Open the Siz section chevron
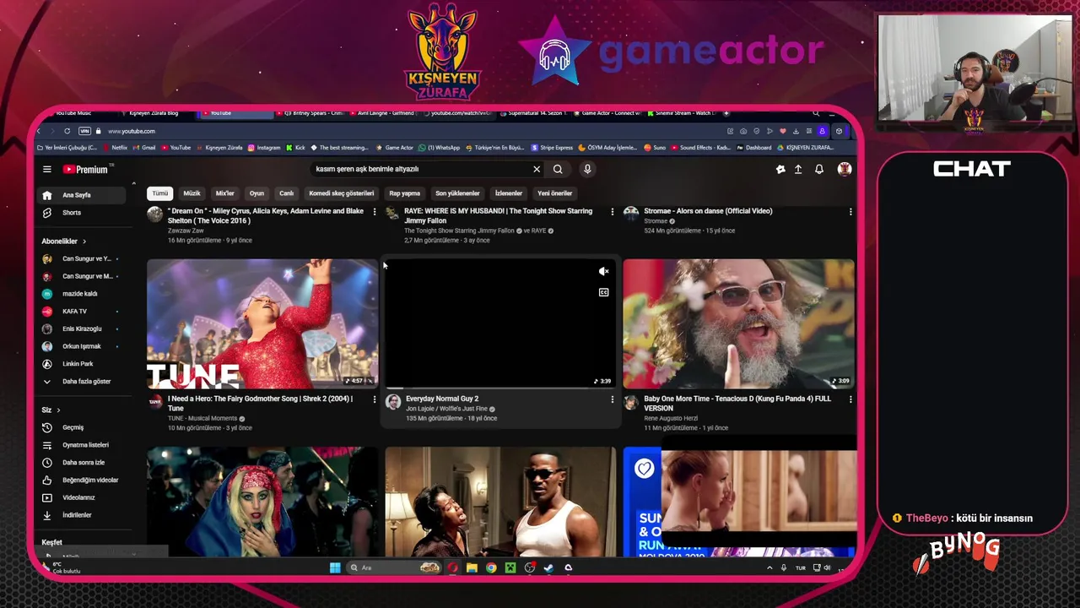This screenshot has width=1080, height=608. coord(58,410)
